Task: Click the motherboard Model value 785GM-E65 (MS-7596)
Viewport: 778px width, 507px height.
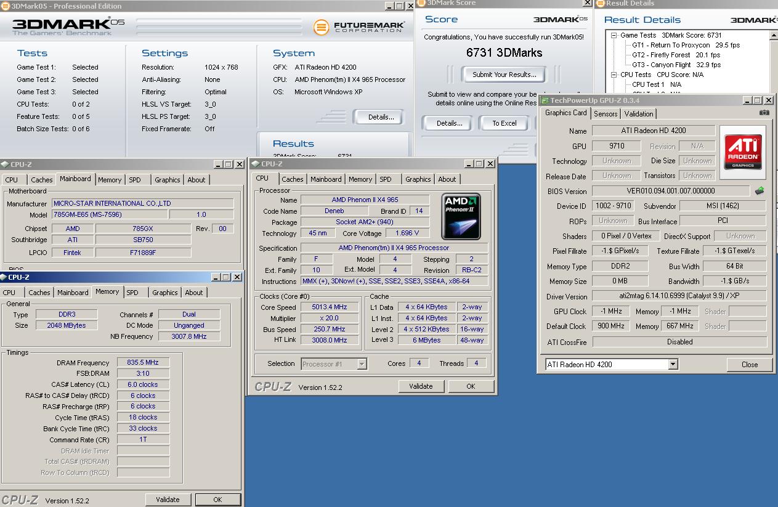Action: pos(110,215)
